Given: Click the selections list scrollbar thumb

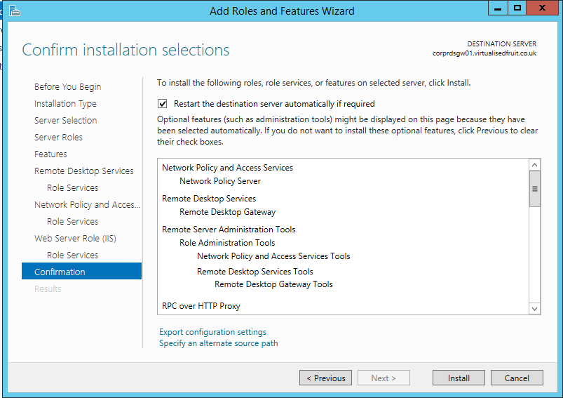Looking at the screenshot, I should (534, 189).
